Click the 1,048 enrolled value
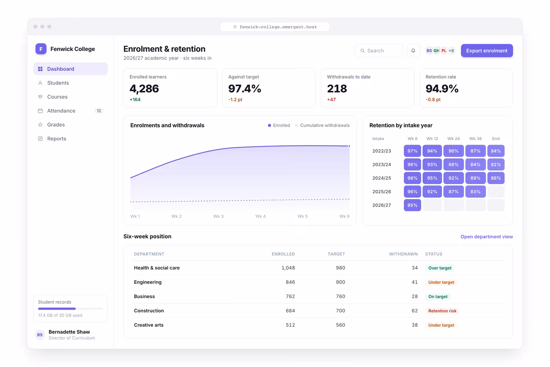 click(x=288, y=268)
